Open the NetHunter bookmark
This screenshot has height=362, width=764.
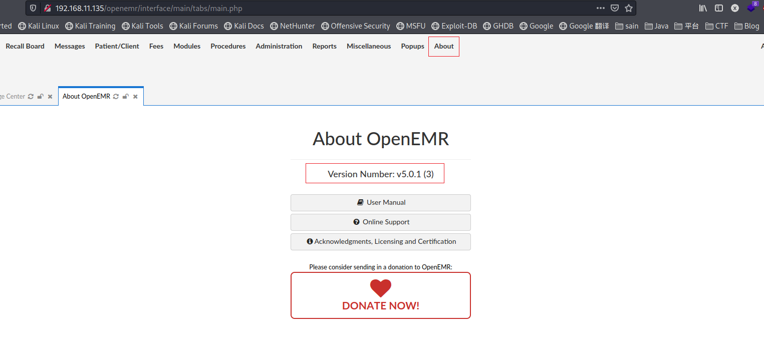tap(293, 26)
